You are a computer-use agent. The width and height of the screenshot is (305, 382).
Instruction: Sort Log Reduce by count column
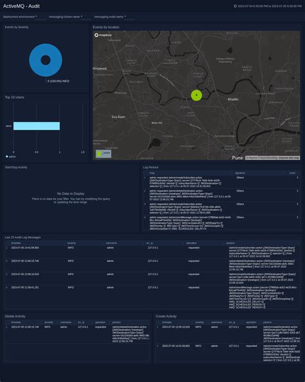pyautogui.click(x=292, y=173)
